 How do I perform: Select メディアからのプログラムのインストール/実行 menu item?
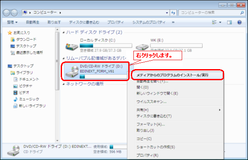pos(177,75)
